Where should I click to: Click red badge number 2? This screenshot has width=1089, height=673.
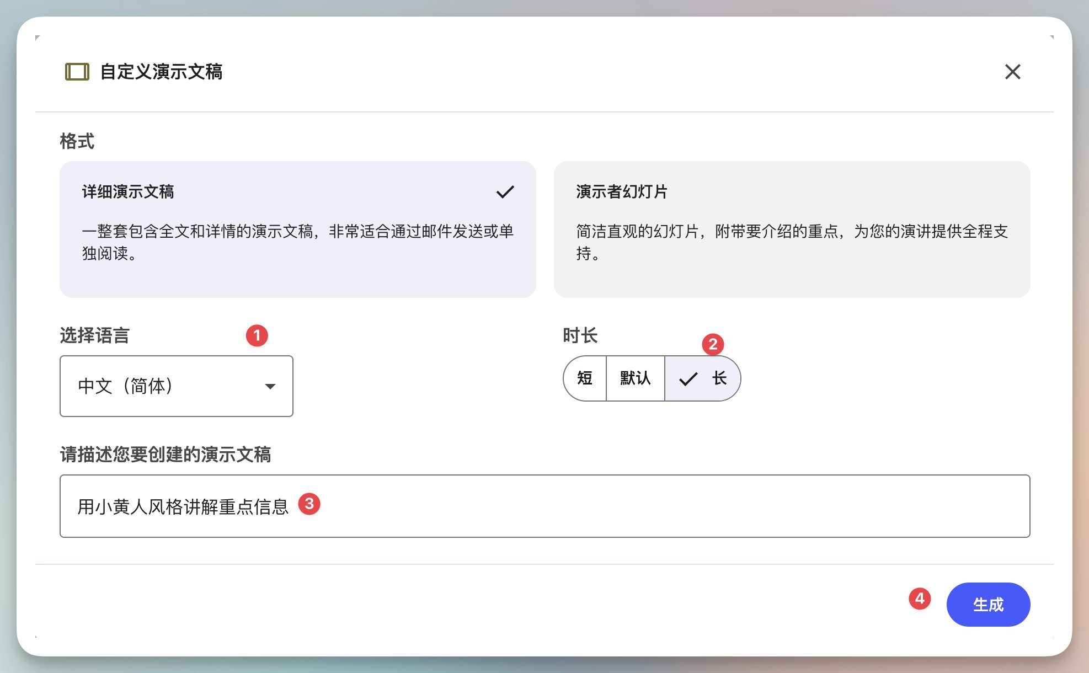pyautogui.click(x=713, y=344)
